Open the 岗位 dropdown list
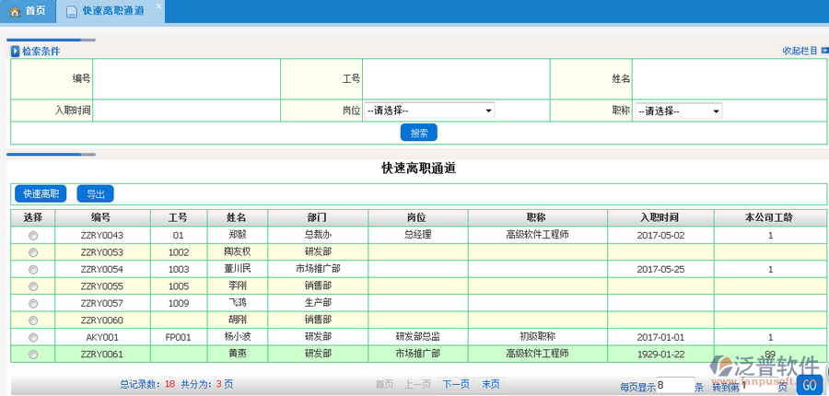This screenshot has width=829, height=396. [x=429, y=111]
